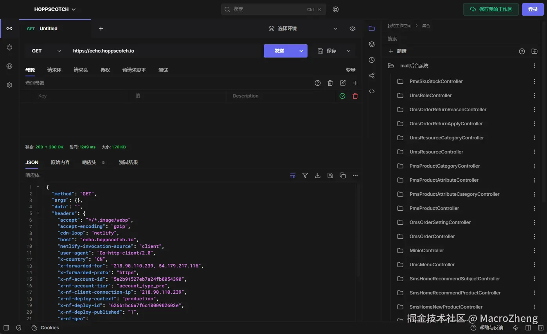Open Generate code icon
The image size is (547, 334).
372,91
